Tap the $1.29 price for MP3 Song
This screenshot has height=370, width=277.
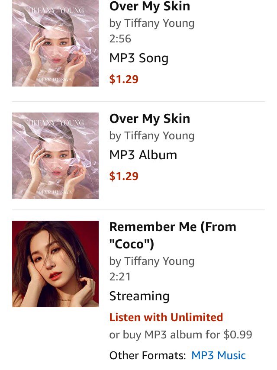(x=124, y=79)
